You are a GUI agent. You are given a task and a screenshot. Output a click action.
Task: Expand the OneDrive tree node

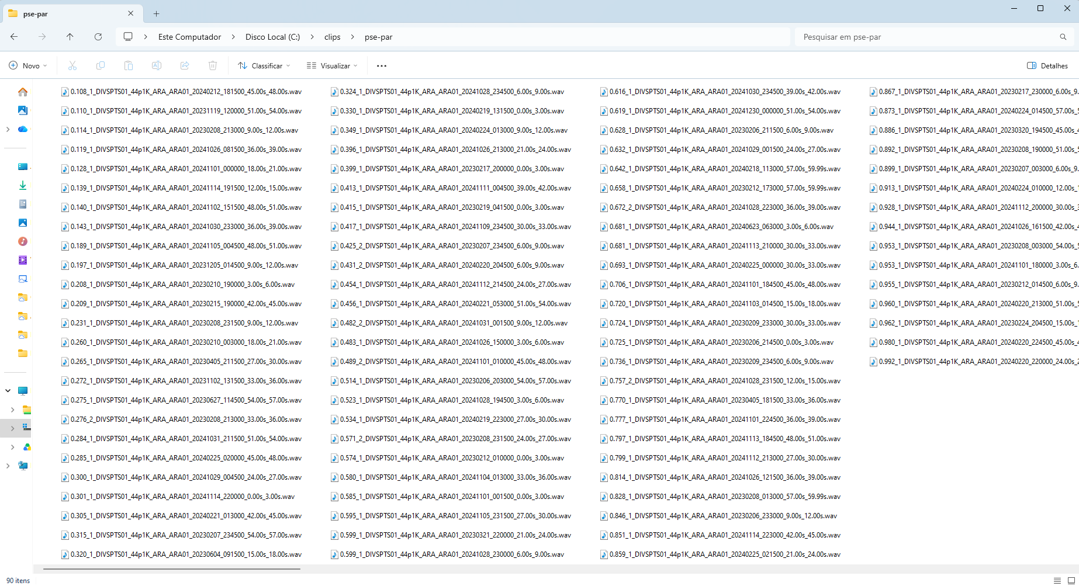click(8, 129)
